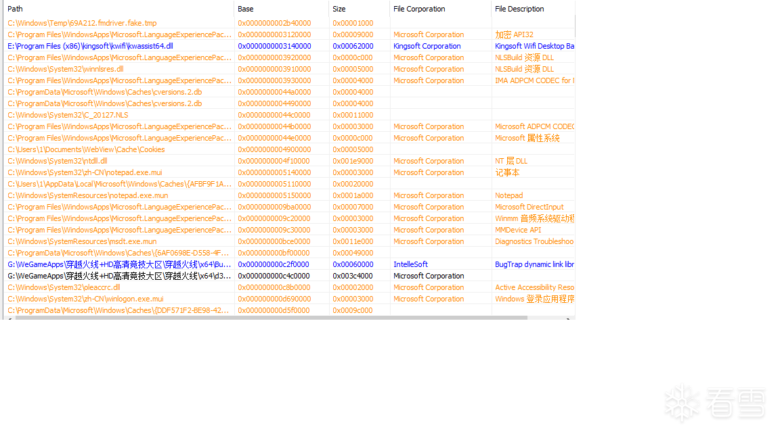The height and width of the screenshot is (438, 780).
Task: Click base address 0x00000000009ba0000
Action: coord(275,207)
